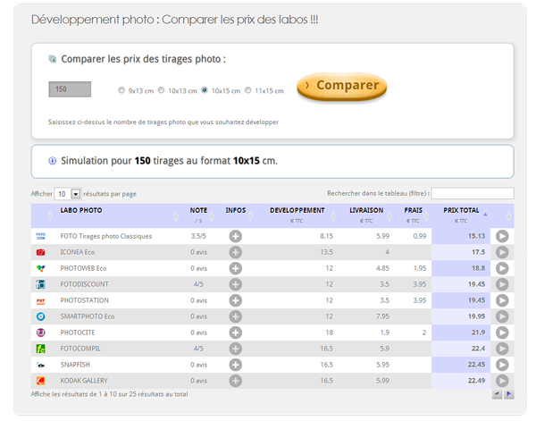The height and width of the screenshot is (421, 536).
Task: Click SMARTPHOTO Eco delivery price 7.95
Action: pos(383,316)
